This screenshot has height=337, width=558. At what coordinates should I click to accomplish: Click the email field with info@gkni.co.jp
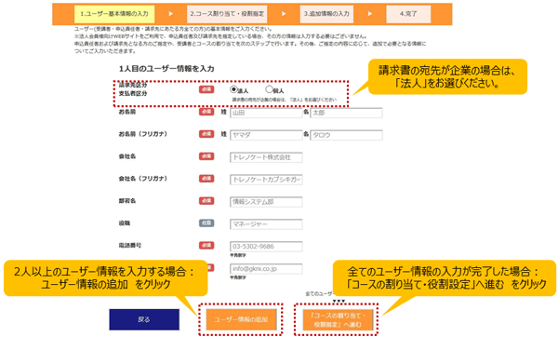[x=266, y=269]
